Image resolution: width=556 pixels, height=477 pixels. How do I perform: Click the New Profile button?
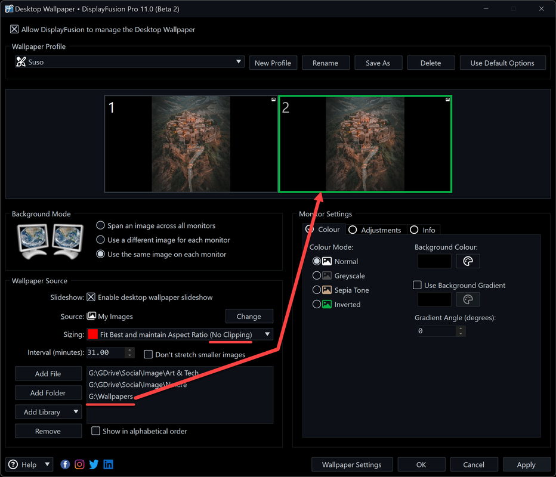(x=273, y=63)
